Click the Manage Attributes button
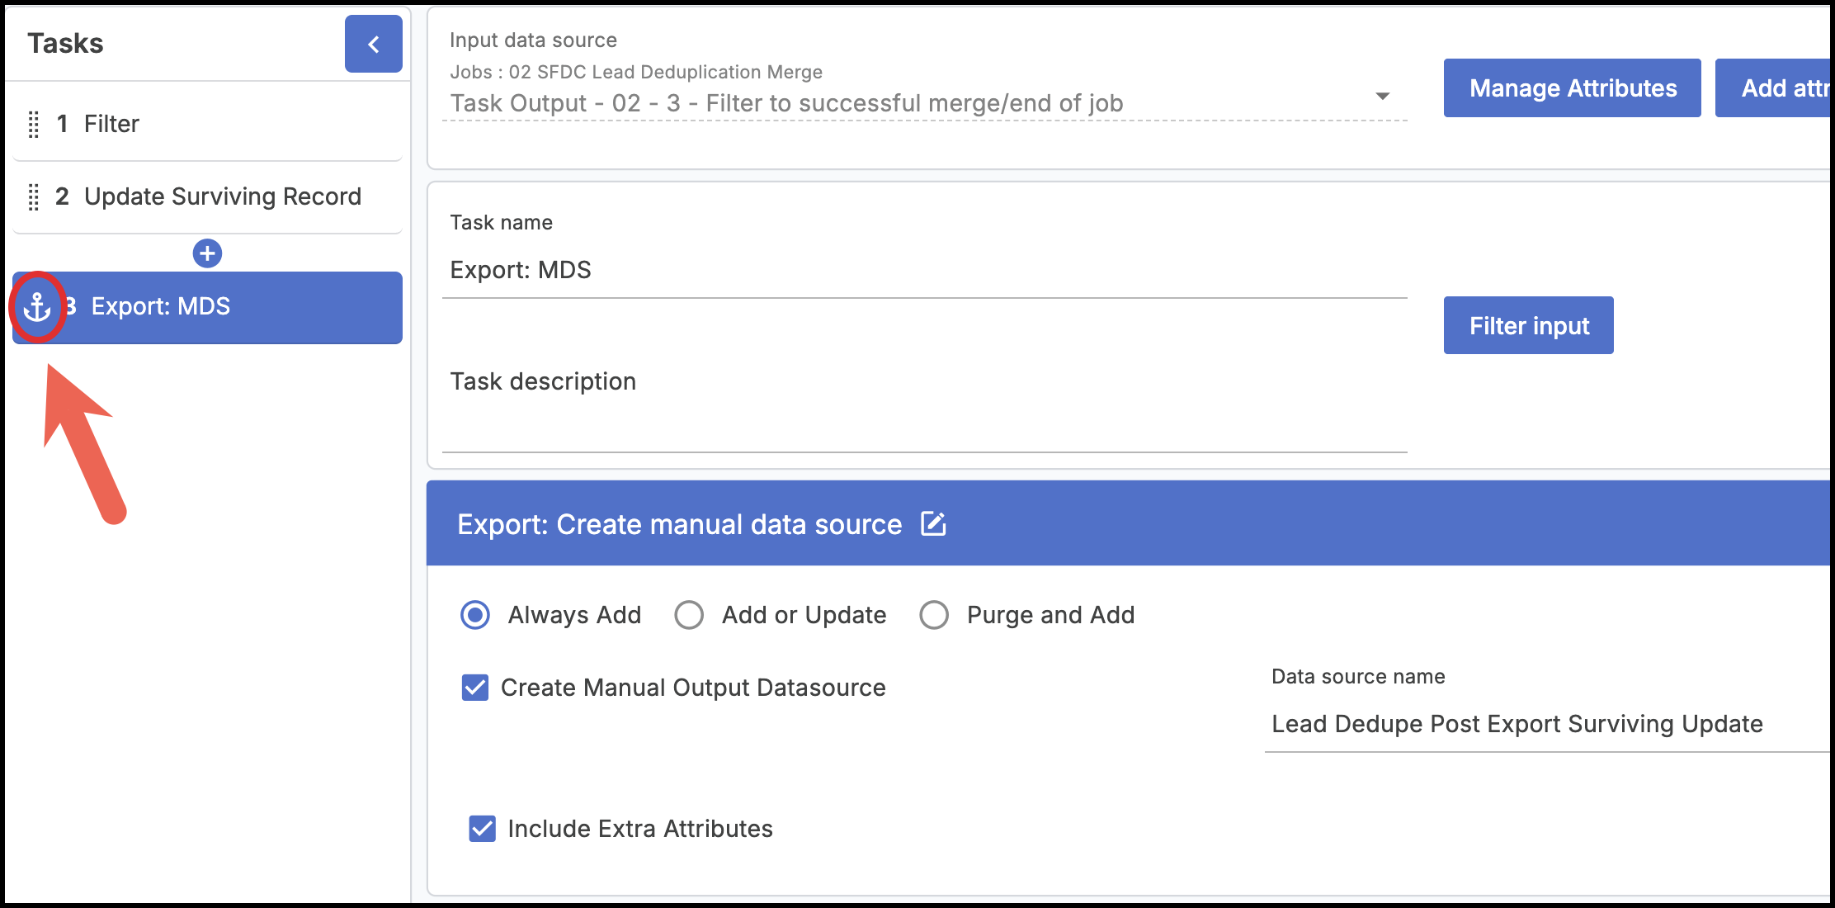1835x908 pixels. coord(1572,88)
